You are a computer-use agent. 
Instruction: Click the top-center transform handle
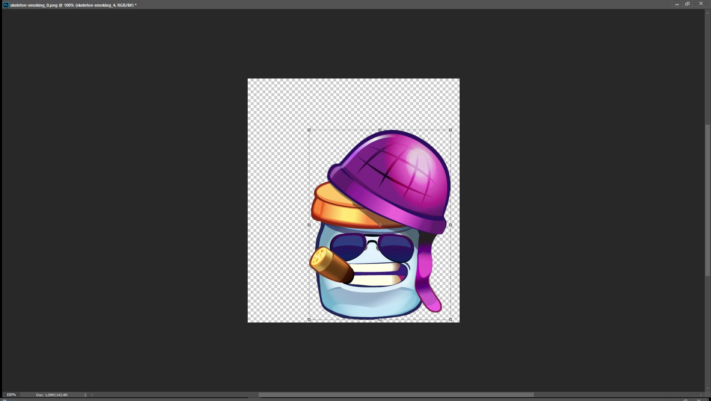[x=380, y=130]
